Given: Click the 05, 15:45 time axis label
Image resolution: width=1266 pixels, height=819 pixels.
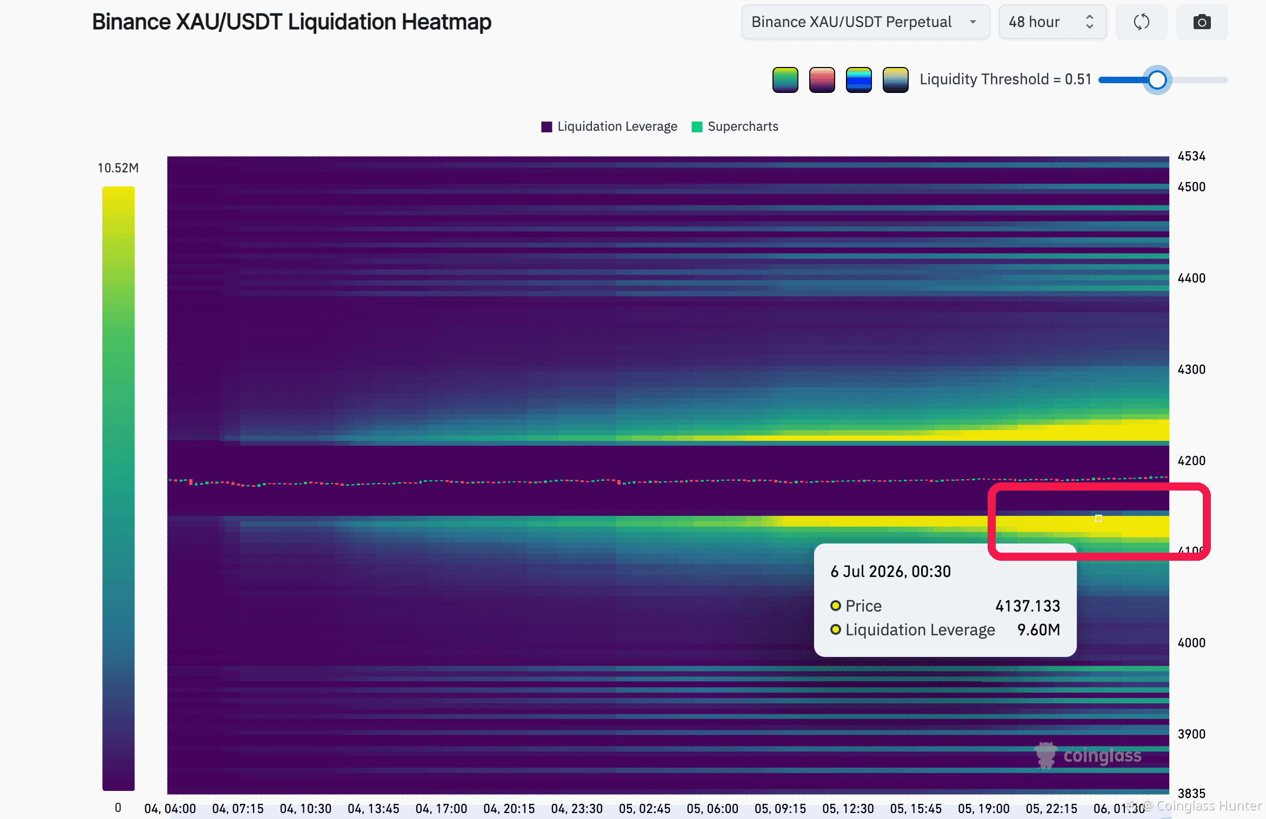Looking at the screenshot, I should pyautogui.click(x=916, y=809).
